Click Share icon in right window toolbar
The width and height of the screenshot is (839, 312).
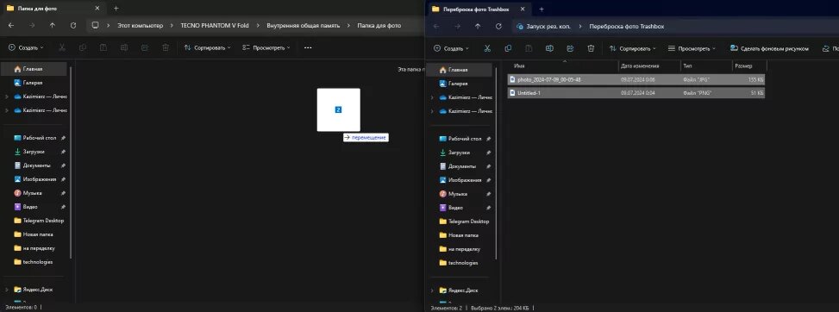tap(570, 48)
